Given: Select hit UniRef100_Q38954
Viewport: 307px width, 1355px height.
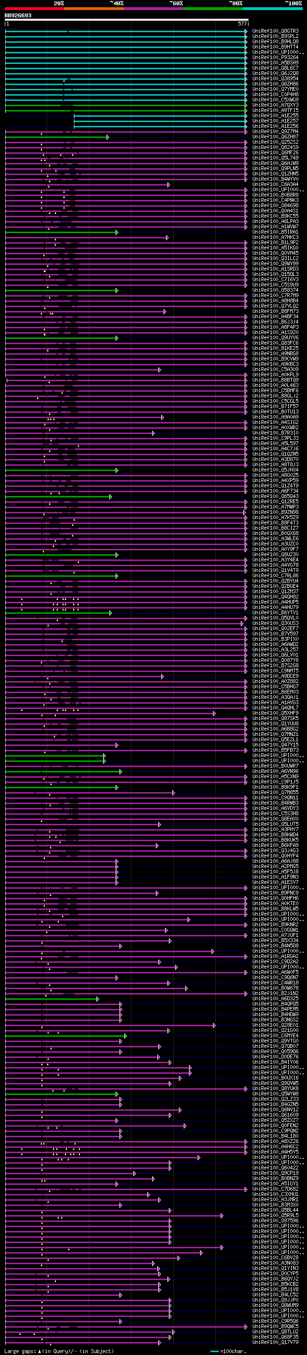Looking at the screenshot, I should (275, 78).
